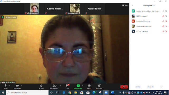Click Lilit Stepanyan camera icon in list
The height and width of the screenshot is (95, 169).
pos(166,16)
